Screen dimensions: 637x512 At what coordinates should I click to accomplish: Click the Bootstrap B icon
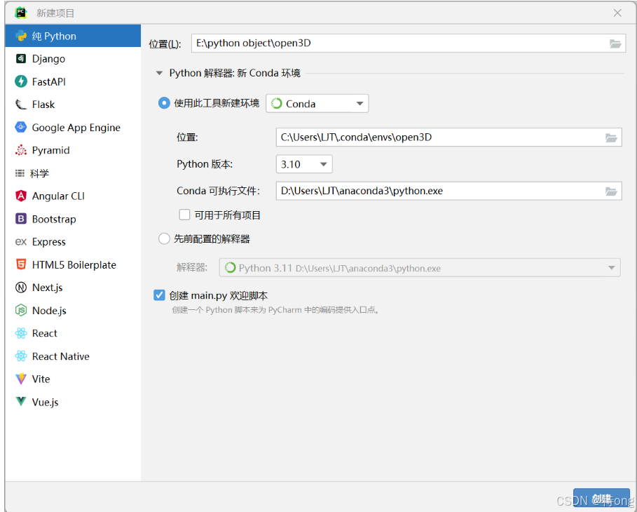click(x=21, y=219)
